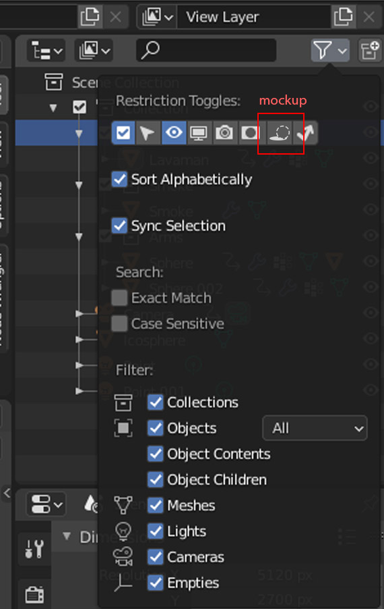Open the Outliner filter funnel popover

[x=330, y=50]
